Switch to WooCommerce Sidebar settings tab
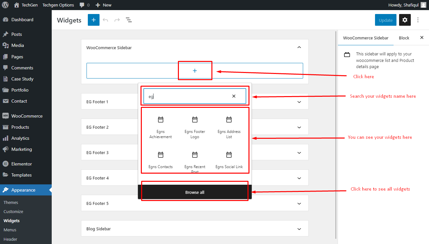 click(366, 38)
